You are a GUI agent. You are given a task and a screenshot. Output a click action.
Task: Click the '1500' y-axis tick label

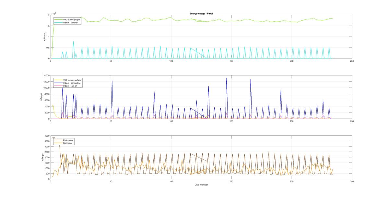pyautogui.click(x=47, y=163)
